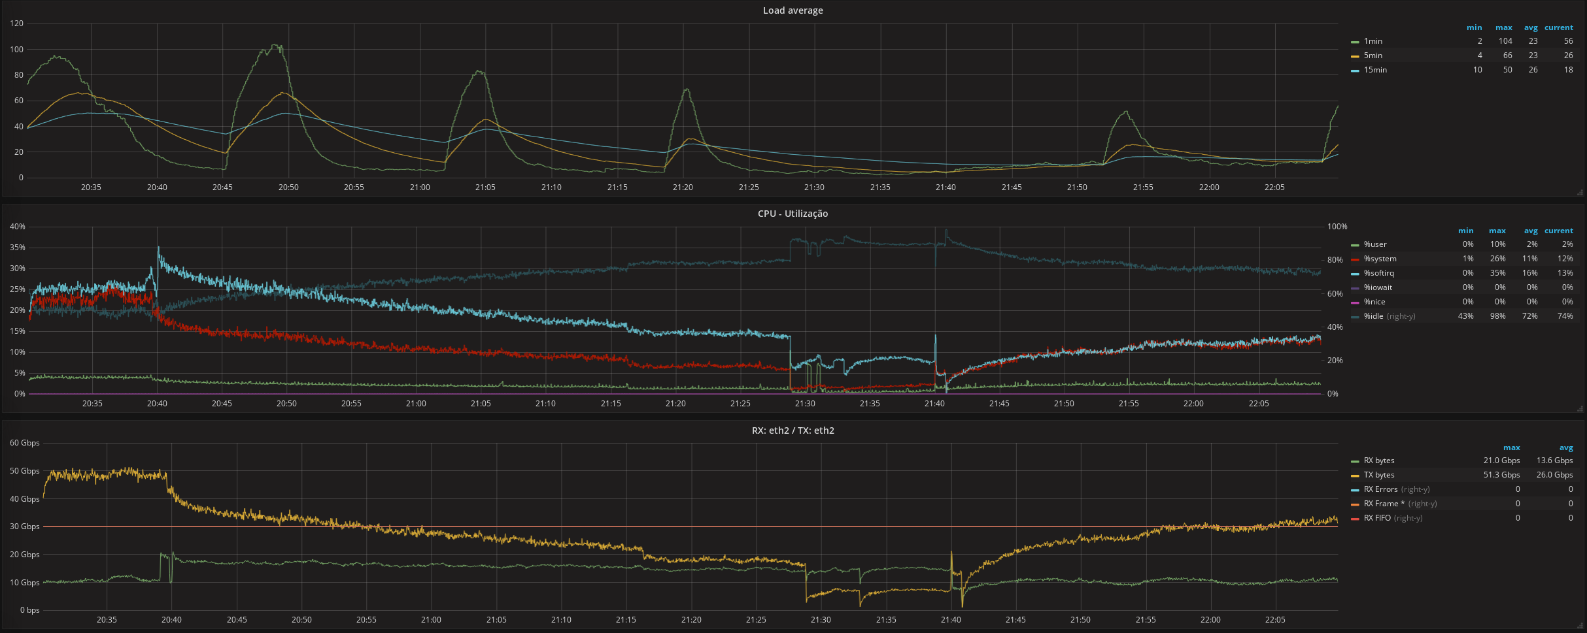Sort Load average legend by current column
Image resolution: width=1587 pixels, height=633 pixels.
point(1559,27)
